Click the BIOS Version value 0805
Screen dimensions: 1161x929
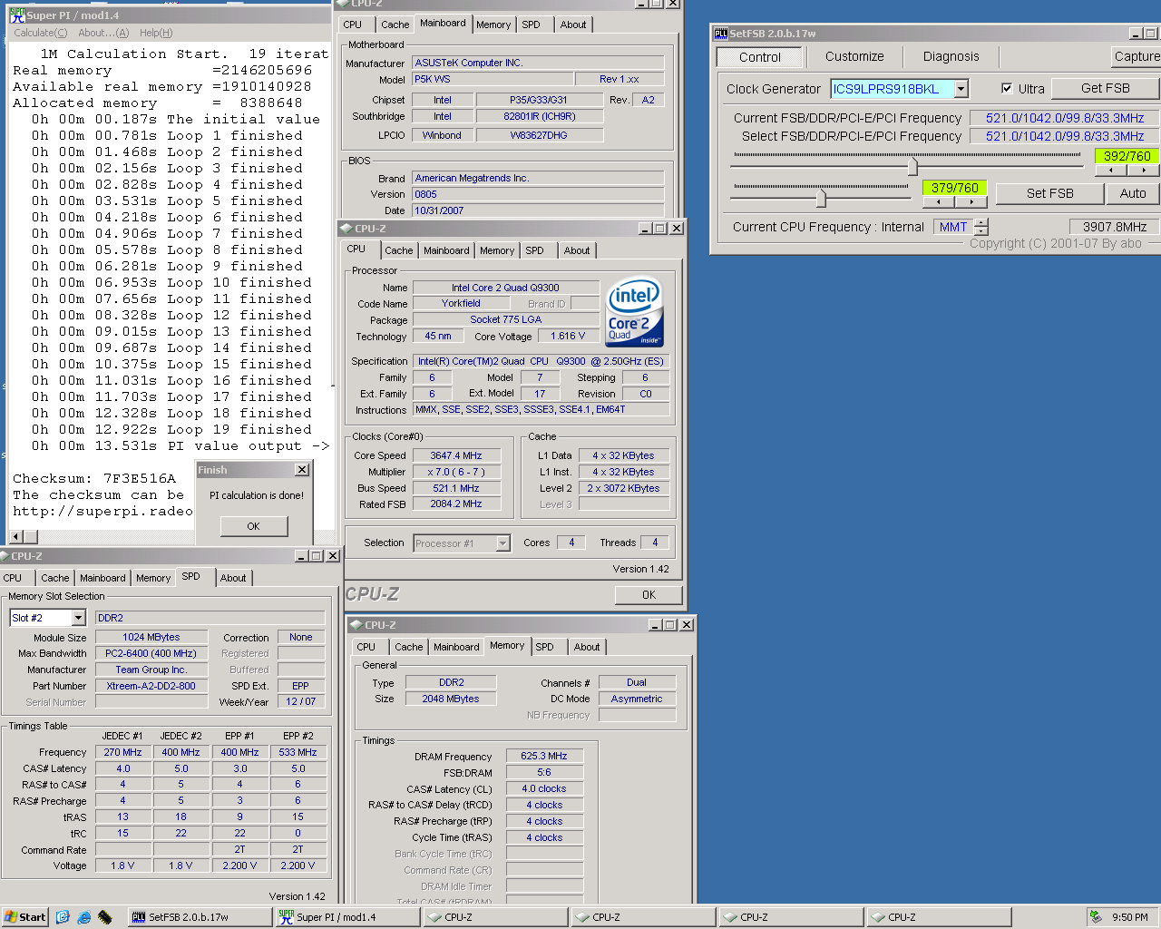[539, 194]
